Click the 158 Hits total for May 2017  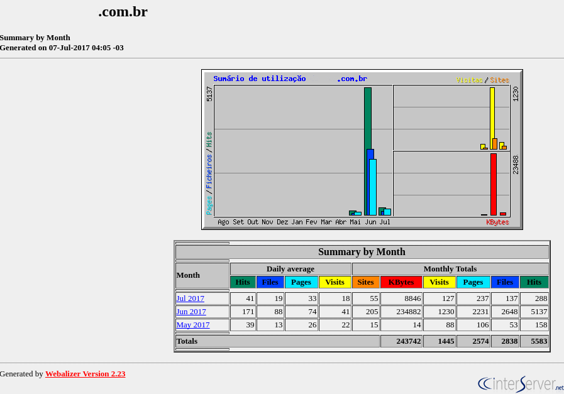534,325
